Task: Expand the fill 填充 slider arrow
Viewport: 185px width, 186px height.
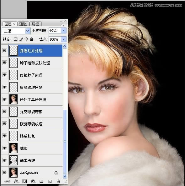Action: pyautogui.click(x=63, y=39)
